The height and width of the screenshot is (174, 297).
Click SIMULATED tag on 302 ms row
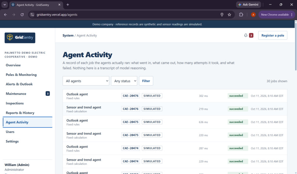tap(152, 96)
